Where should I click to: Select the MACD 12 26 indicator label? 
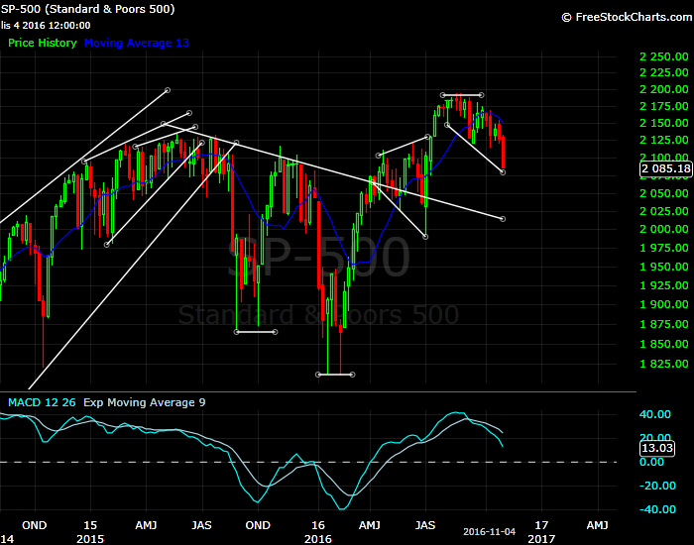click(42, 402)
